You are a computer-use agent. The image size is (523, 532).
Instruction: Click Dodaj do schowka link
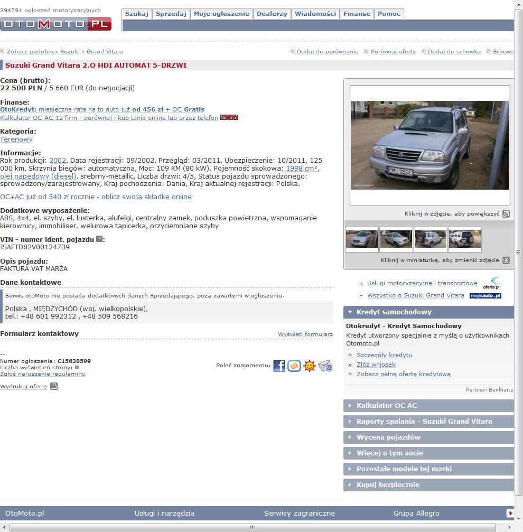pyautogui.click(x=454, y=52)
